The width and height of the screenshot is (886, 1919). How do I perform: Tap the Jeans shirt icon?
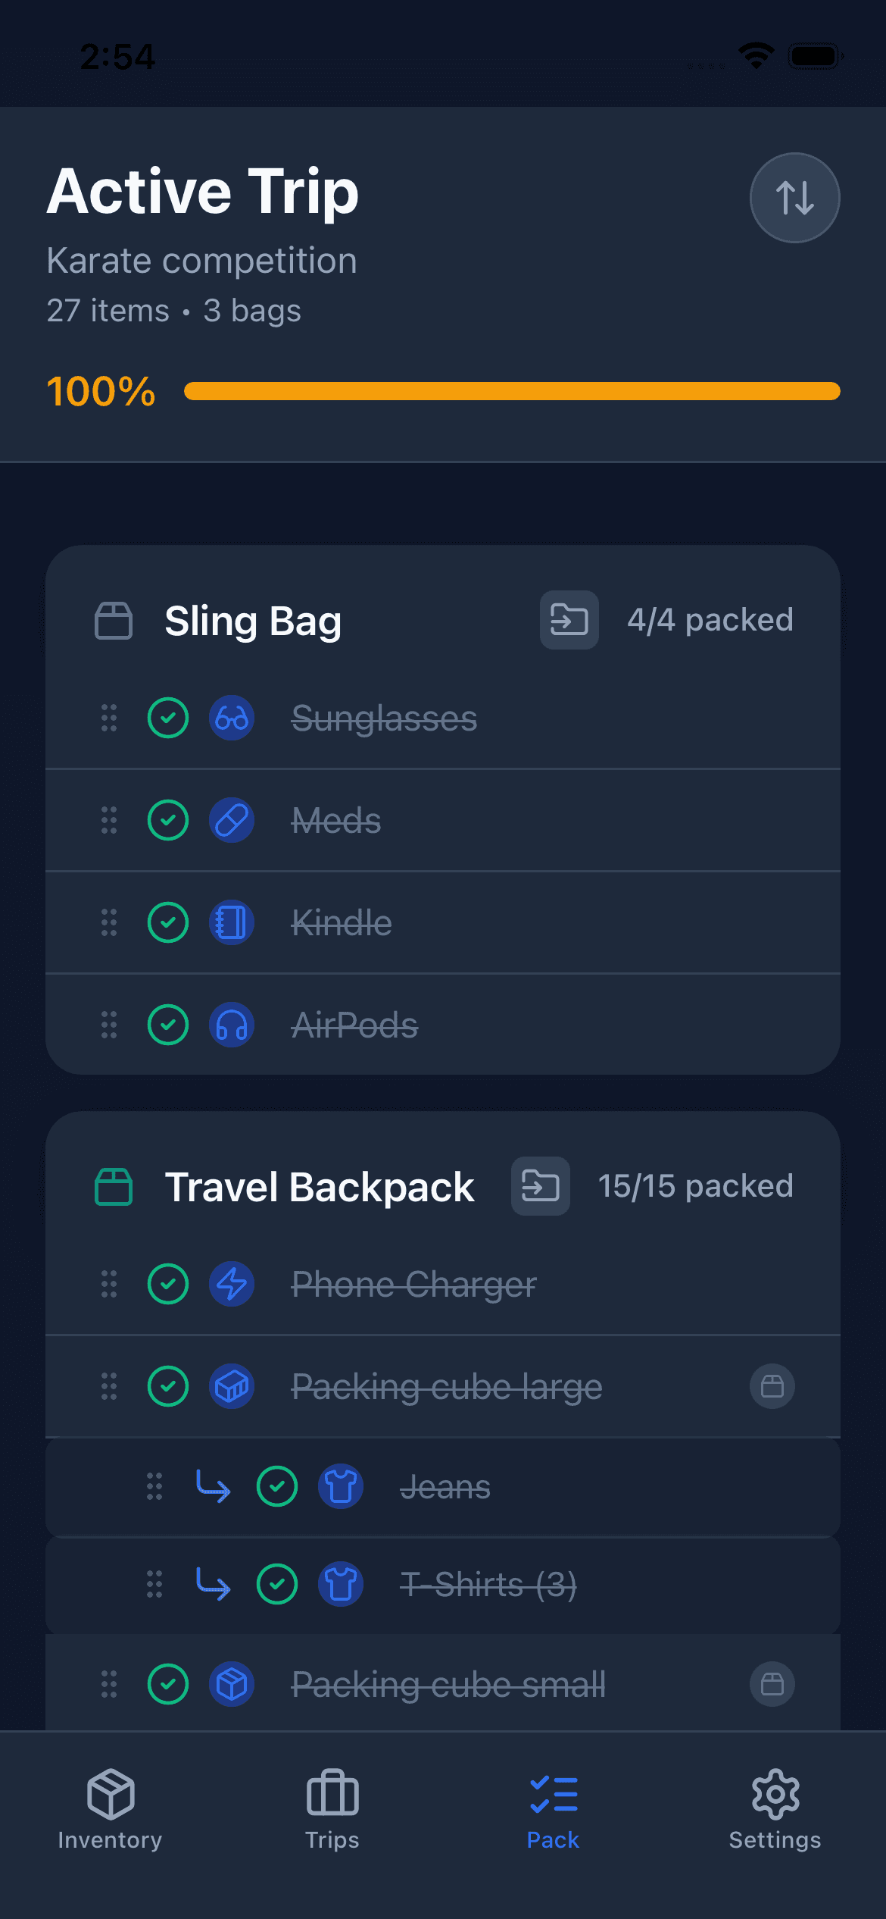[341, 1486]
